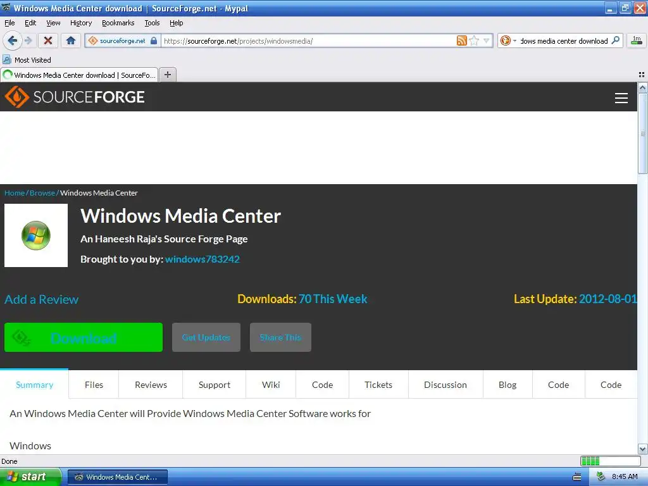Open the View menu

point(53,23)
